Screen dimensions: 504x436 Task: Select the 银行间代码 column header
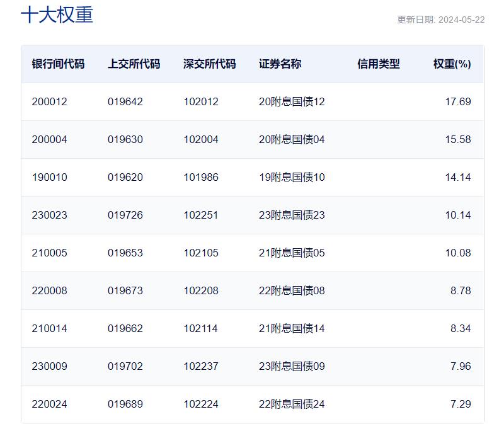[x=58, y=64]
